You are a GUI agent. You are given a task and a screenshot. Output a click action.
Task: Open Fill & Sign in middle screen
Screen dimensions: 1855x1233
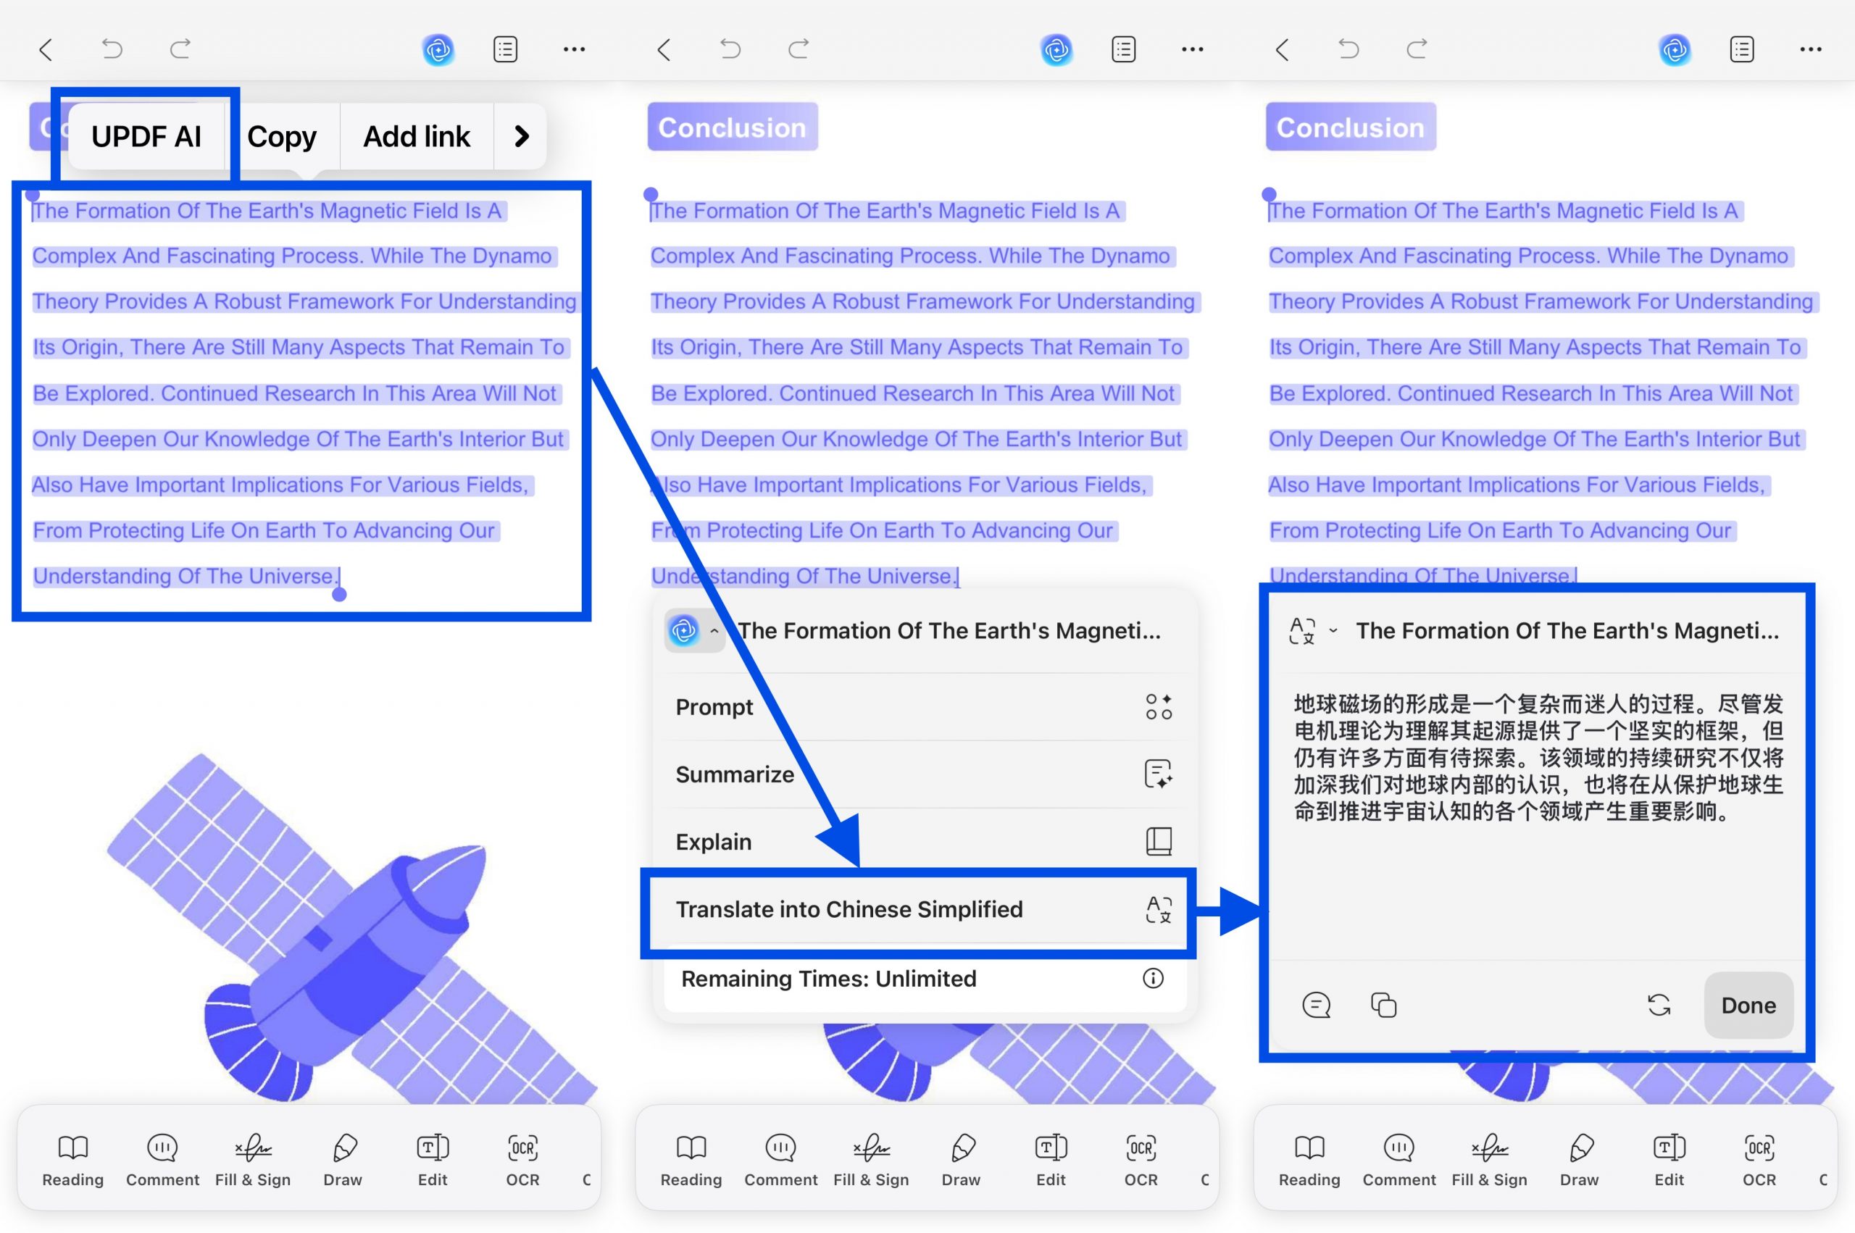pyautogui.click(x=870, y=1160)
